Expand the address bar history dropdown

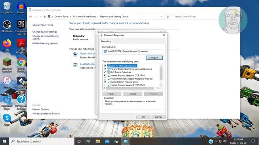[161, 17]
